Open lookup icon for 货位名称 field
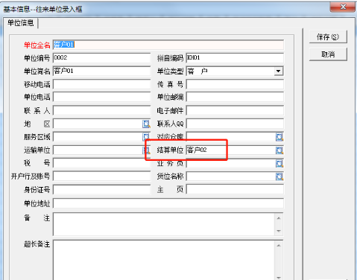Screen dimensions: 357x280 (x=279, y=176)
